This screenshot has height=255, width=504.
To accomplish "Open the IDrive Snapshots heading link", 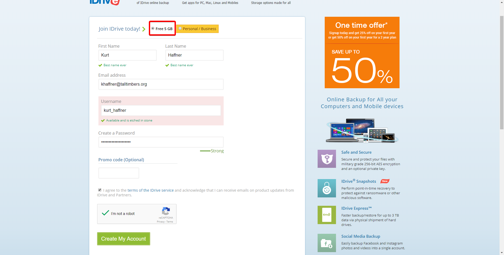I will 359,181.
